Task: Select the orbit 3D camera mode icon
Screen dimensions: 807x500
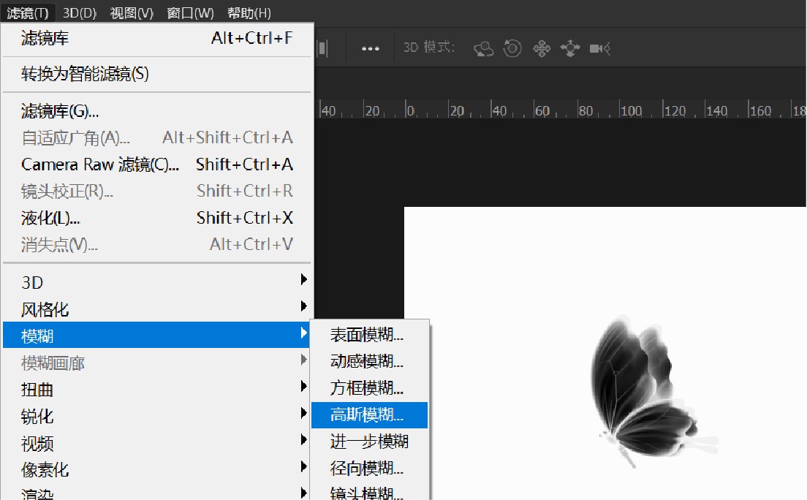Action: point(483,48)
